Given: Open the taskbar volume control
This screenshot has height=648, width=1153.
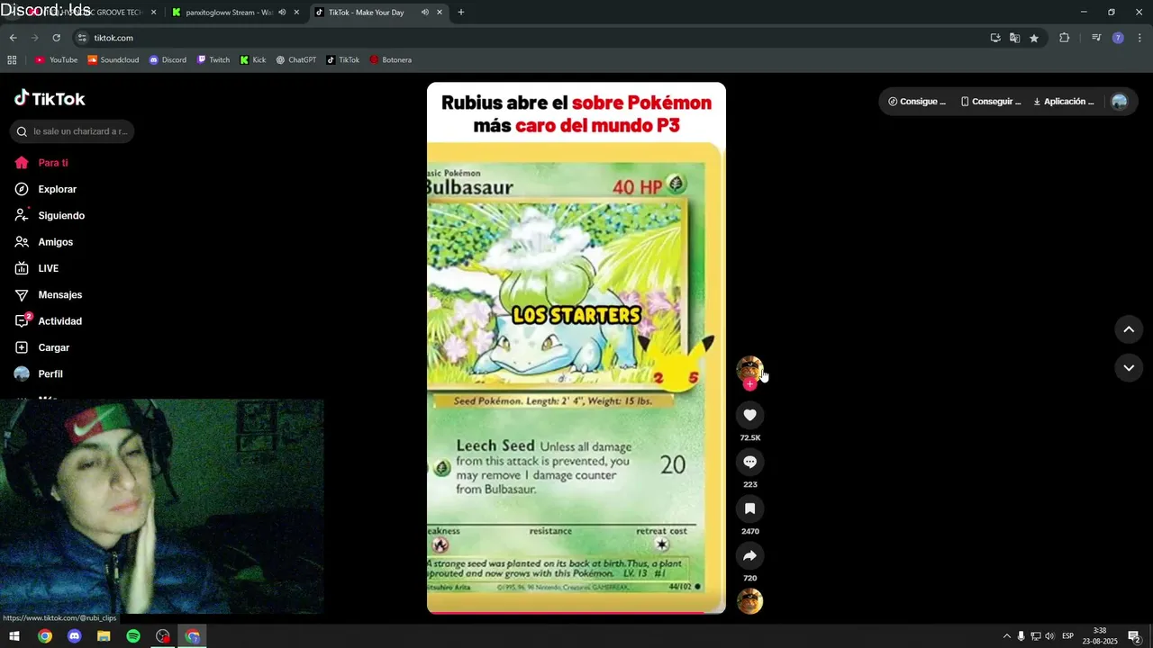Looking at the screenshot, I should 1050,636.
